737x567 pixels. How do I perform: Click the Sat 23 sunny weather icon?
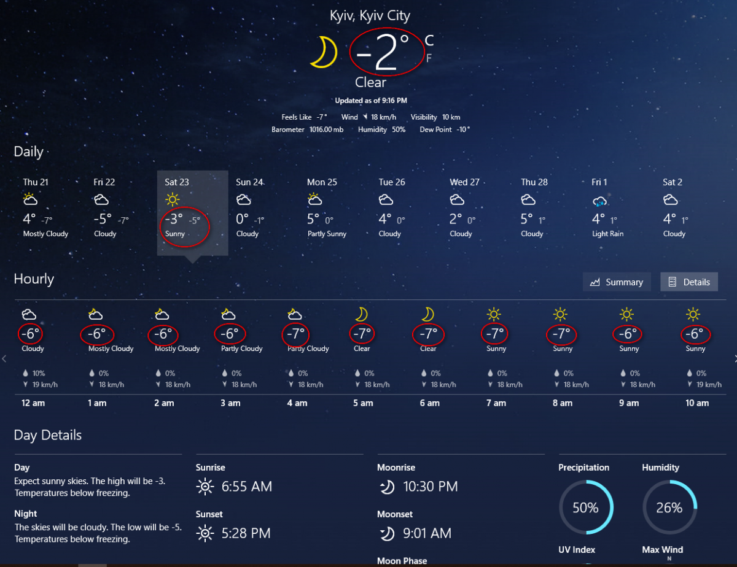click(173, 199)
